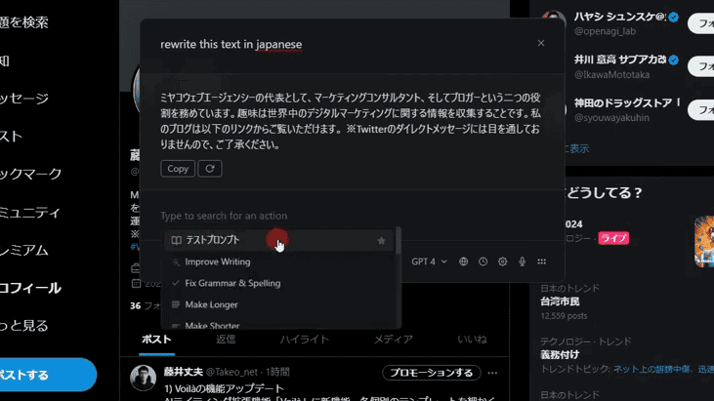Star the テストプロンプト action as favorite

pos(382,241)
